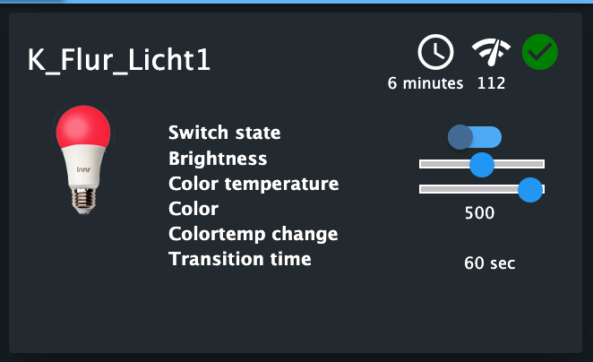Click the "60 sec" transition time value
The height and width of the screenshot is (362, 593).
point(490,263)
